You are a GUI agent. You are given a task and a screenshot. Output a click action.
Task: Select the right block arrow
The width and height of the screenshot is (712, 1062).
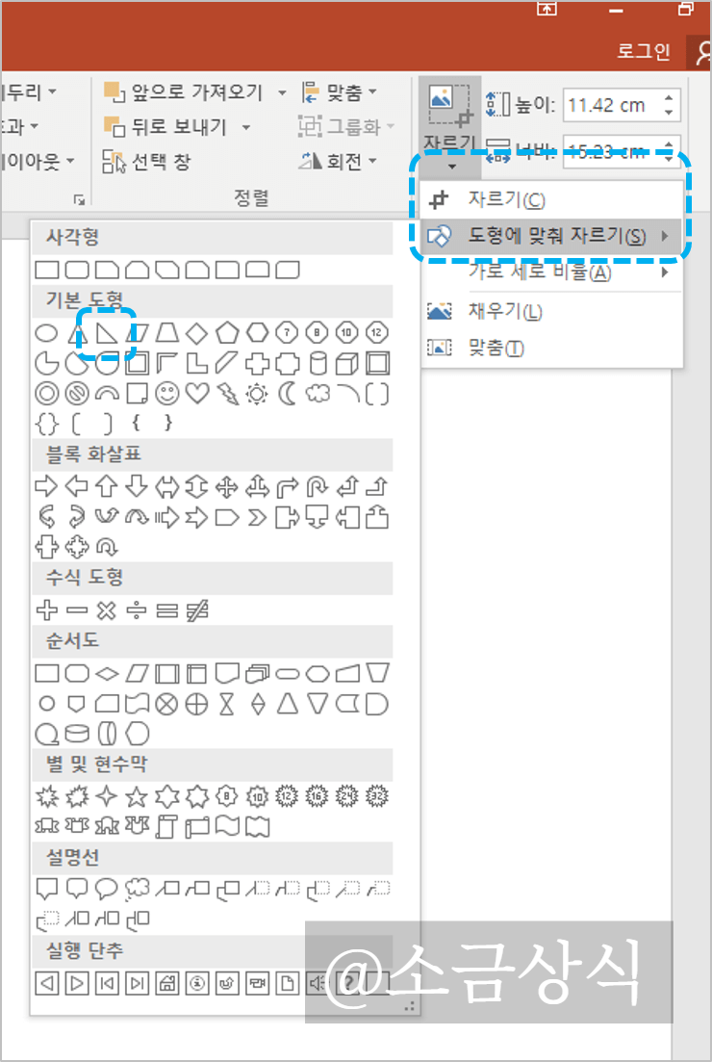(46, 485)
